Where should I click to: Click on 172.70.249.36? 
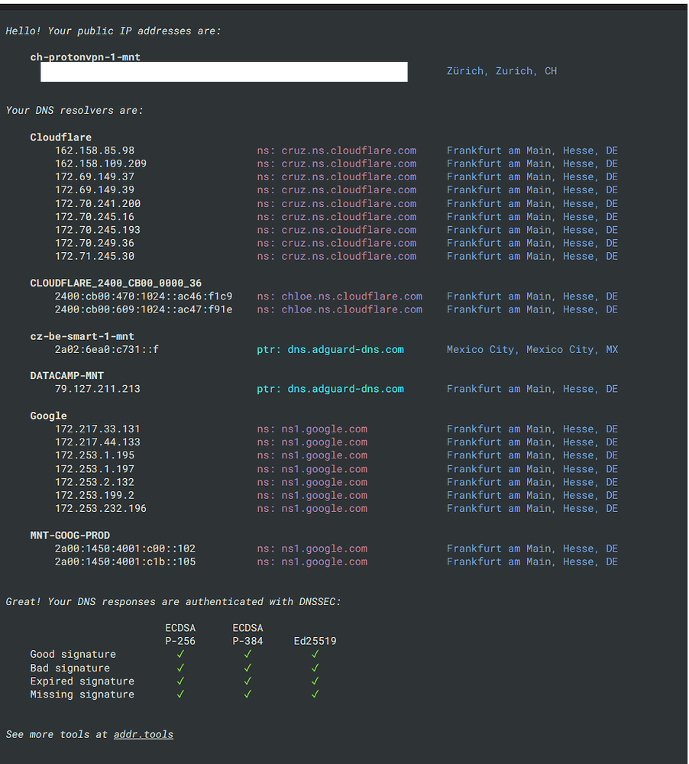point(95,243)
